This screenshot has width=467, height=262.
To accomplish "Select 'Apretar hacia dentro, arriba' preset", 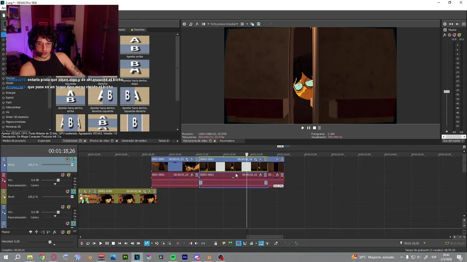I will 70,100.
